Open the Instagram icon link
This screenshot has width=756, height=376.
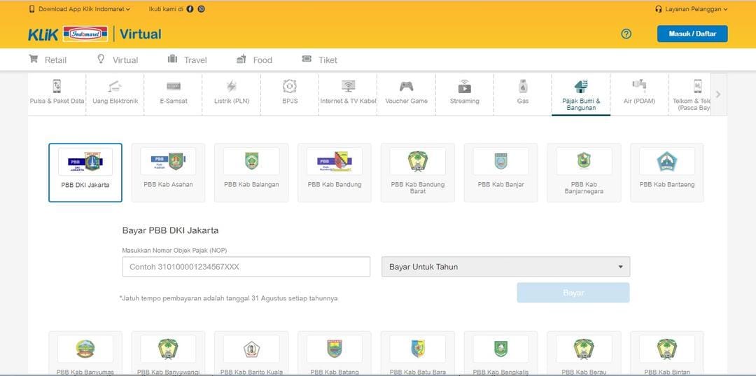201,9
